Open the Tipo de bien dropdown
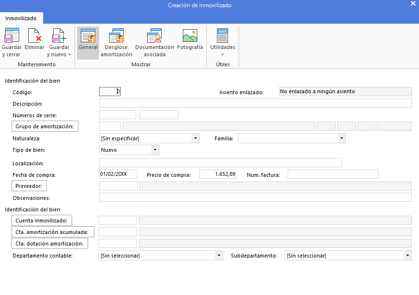Image resolution: width=419 pixels, height=295 pixels. tap(155, 150)
